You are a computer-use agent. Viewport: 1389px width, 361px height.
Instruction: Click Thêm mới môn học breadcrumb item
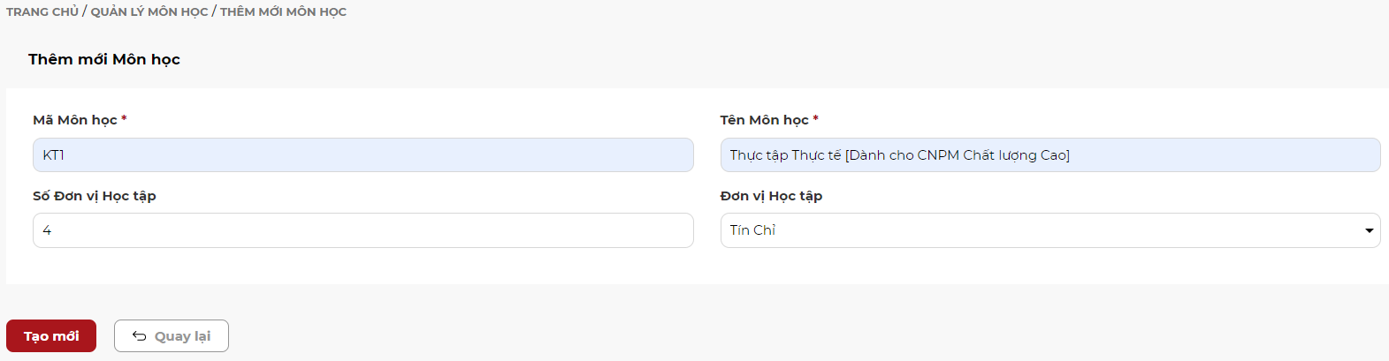pos(283,11)
